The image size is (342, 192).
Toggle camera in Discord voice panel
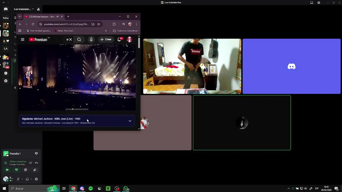coord(7,170)
